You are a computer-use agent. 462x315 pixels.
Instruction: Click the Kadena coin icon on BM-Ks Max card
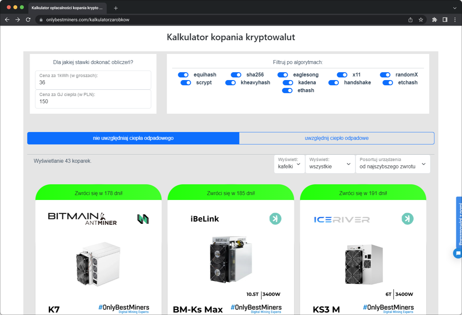(x=275, y=219)
